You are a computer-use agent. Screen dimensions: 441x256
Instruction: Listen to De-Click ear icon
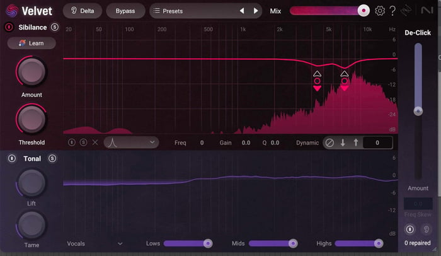pyautogui.click(x=427, y=230)
